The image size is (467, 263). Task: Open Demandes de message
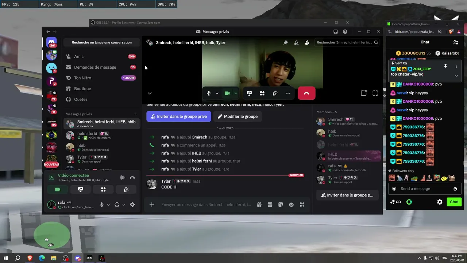pos(101,67)
